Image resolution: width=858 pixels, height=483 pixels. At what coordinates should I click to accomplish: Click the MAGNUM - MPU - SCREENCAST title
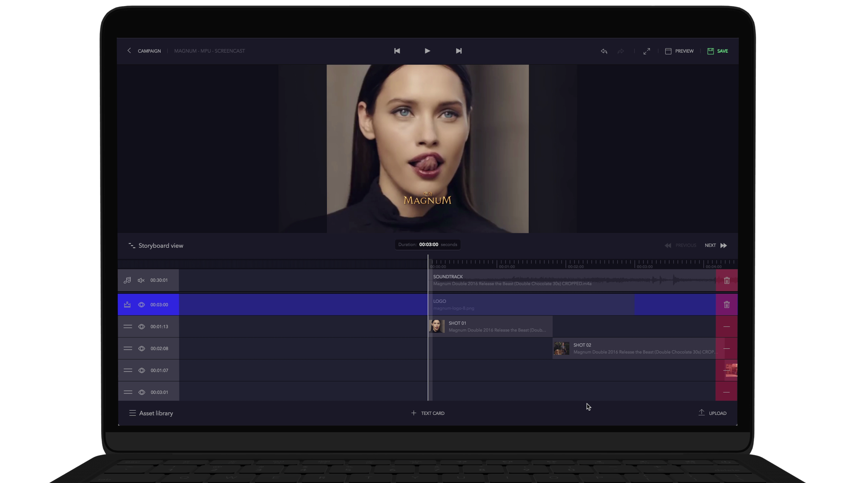(x=209, y=51)
